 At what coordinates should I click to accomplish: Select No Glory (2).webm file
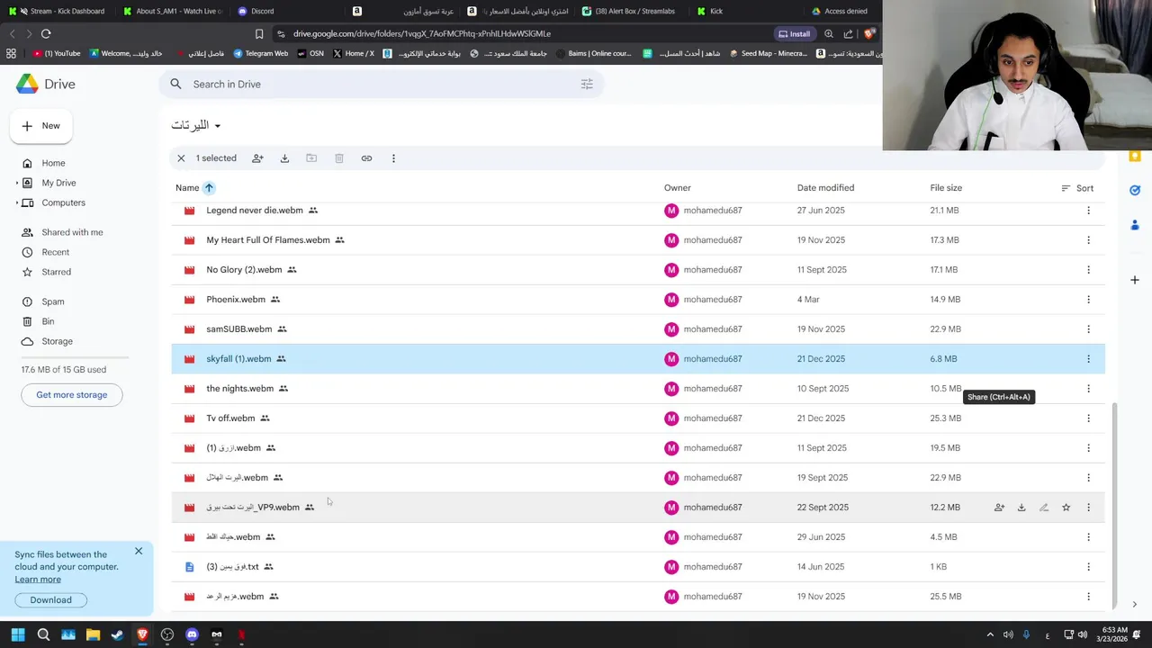[638, 270]
